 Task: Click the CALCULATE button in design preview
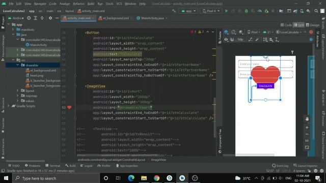coord(265,86)
